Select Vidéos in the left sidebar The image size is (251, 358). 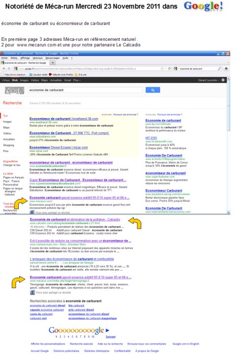7,133
